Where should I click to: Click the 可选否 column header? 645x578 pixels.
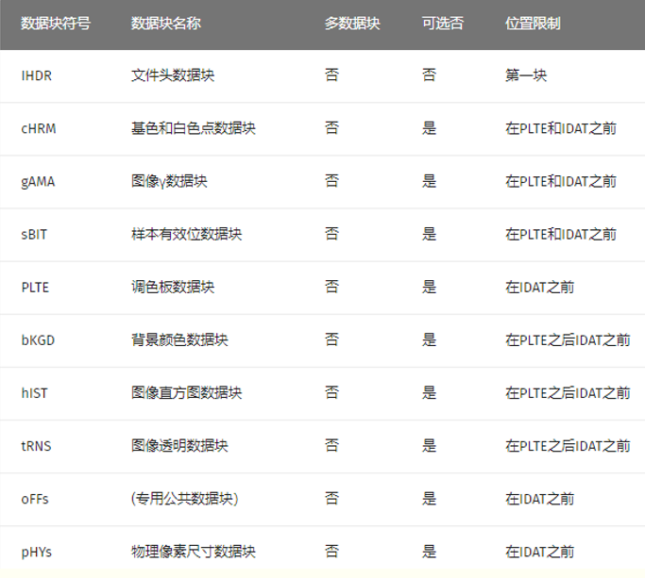click(x=443, y=24)
